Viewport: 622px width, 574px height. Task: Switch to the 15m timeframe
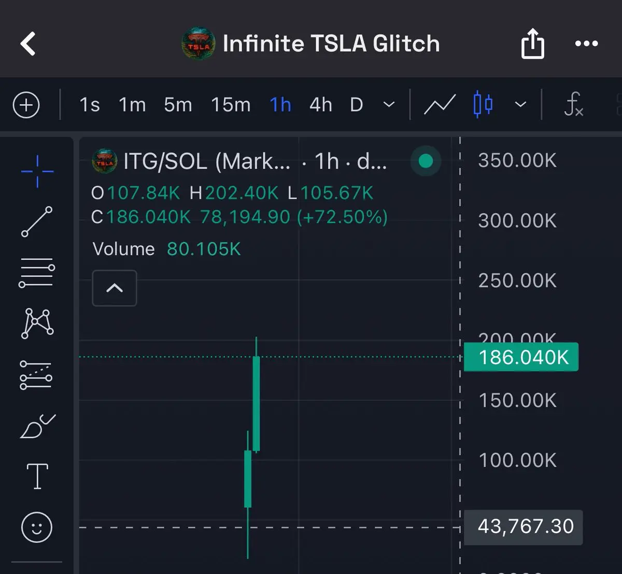[231, 105]
